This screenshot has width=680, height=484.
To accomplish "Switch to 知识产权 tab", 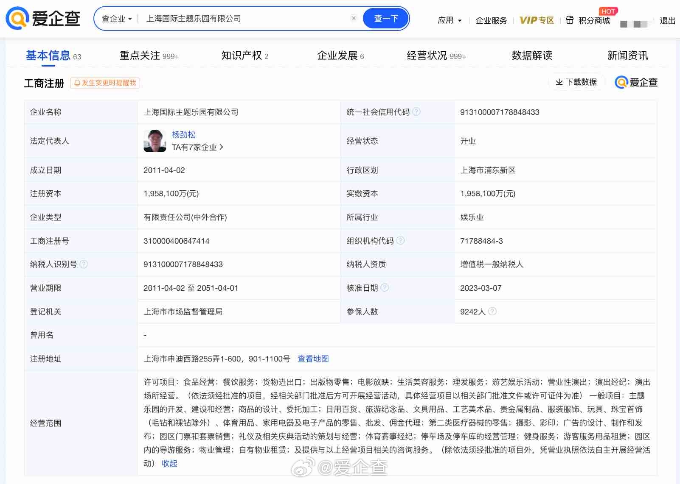I will [245, 56].
